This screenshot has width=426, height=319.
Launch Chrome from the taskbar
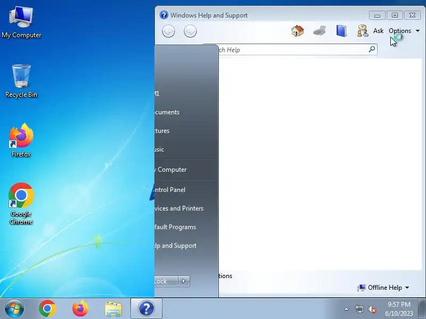click(47, 308)
